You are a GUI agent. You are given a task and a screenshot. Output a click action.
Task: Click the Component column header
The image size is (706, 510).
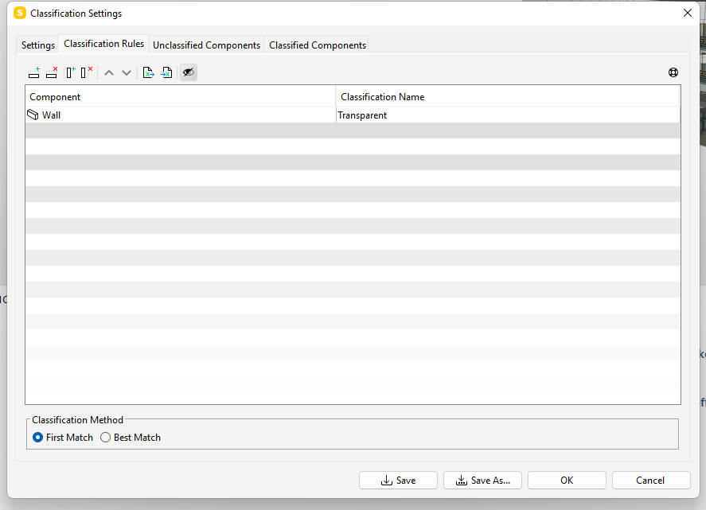coord(181,97)
